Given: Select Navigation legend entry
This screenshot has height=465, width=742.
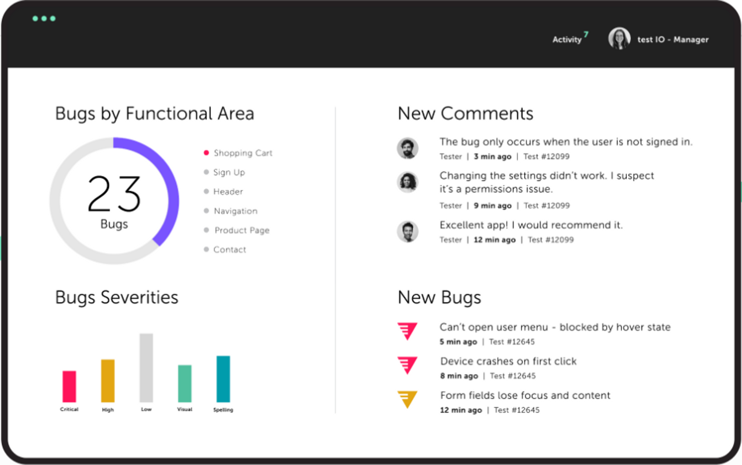Looking at the screenshot, I should pos(231,211).
